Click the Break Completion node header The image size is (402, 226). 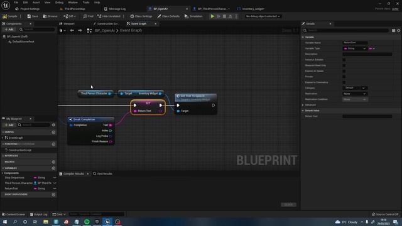click(91, 119)
